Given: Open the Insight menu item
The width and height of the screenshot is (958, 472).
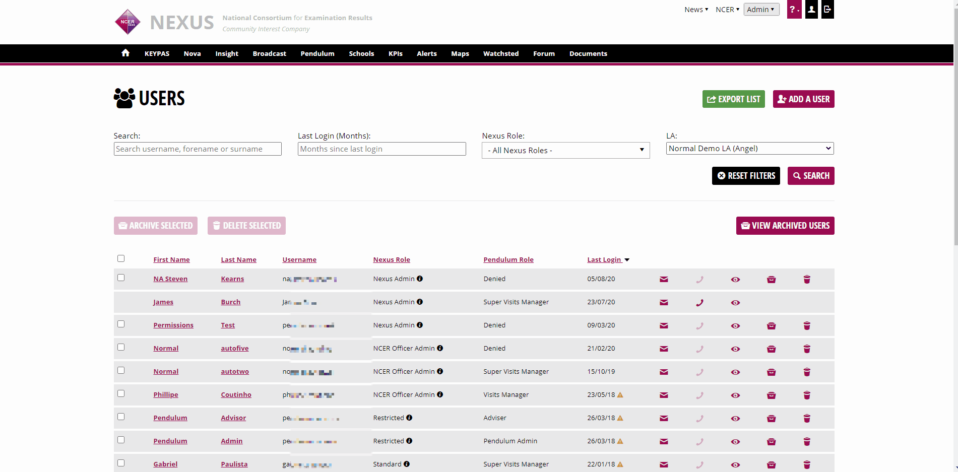Looking at the screenshot, I should (x=227, y=53).
